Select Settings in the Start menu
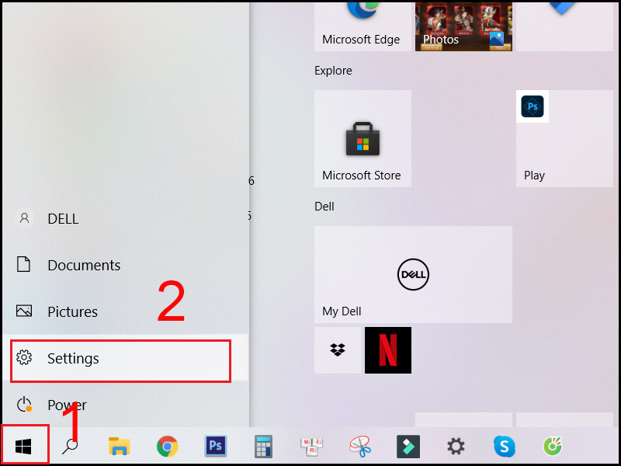Image resolution: width=621 pixels, height=466 pixels. pos(120,359)
